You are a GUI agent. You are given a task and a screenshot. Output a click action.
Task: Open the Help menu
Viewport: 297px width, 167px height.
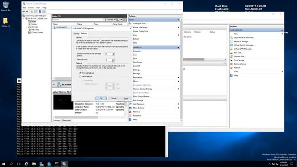tap(45, 8)
